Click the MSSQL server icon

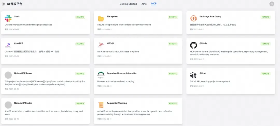pyautogui.click(x=101, y=45)
